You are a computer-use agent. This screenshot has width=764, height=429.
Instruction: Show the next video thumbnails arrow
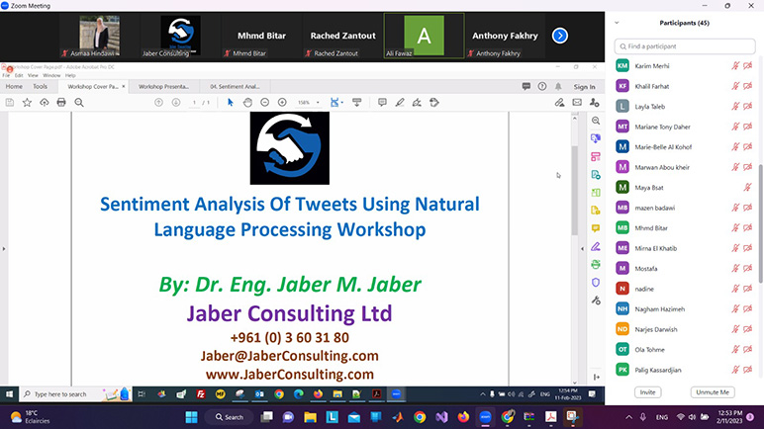coord(560,36)
